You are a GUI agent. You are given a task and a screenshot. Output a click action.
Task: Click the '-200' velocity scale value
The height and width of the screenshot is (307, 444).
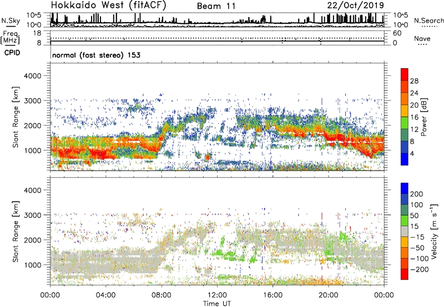point(419,269)
